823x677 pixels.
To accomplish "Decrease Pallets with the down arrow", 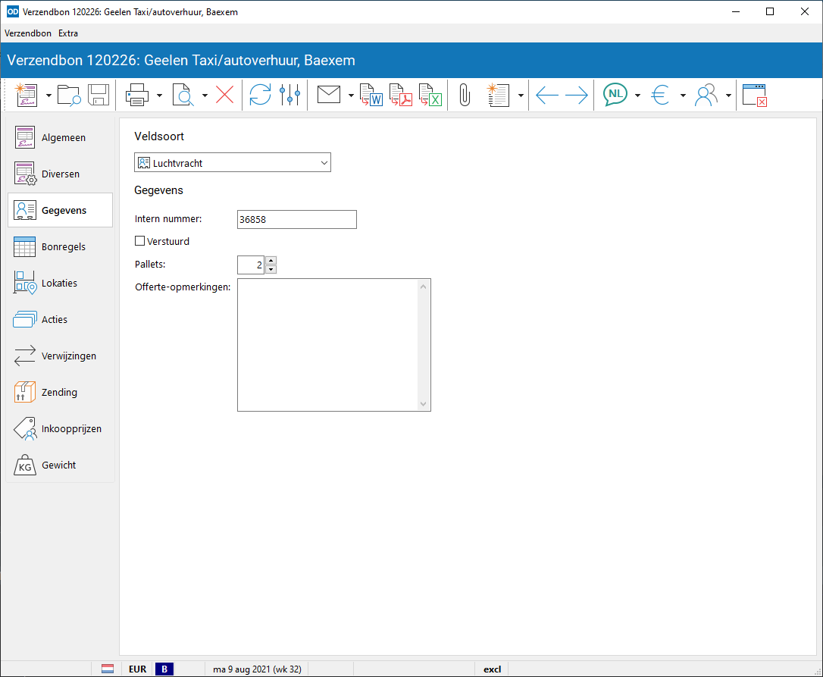I will (271, 269).
